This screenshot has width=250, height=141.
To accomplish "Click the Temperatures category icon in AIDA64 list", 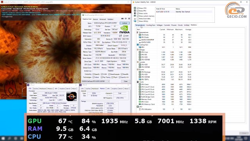I will pyautogui.click(x=137, y=32).
